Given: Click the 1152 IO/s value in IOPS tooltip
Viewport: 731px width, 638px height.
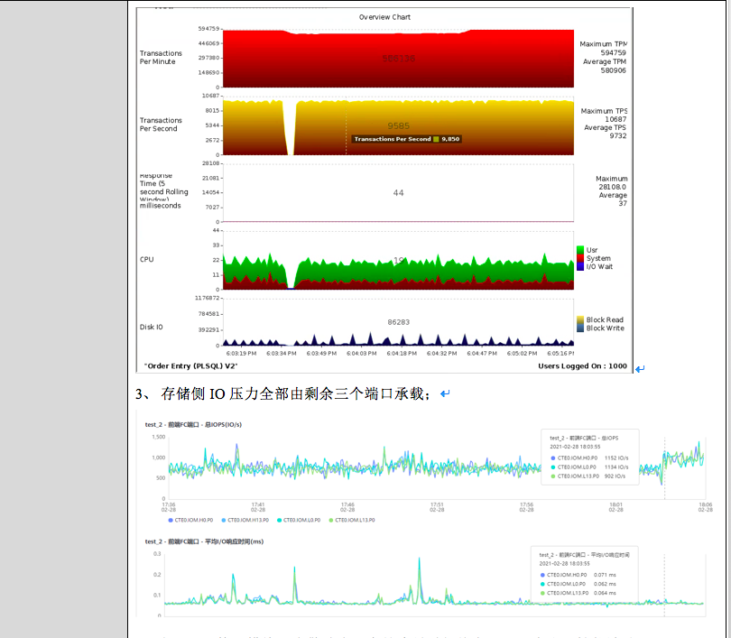Looking at the screenshot, I should [x=616, y=458].
